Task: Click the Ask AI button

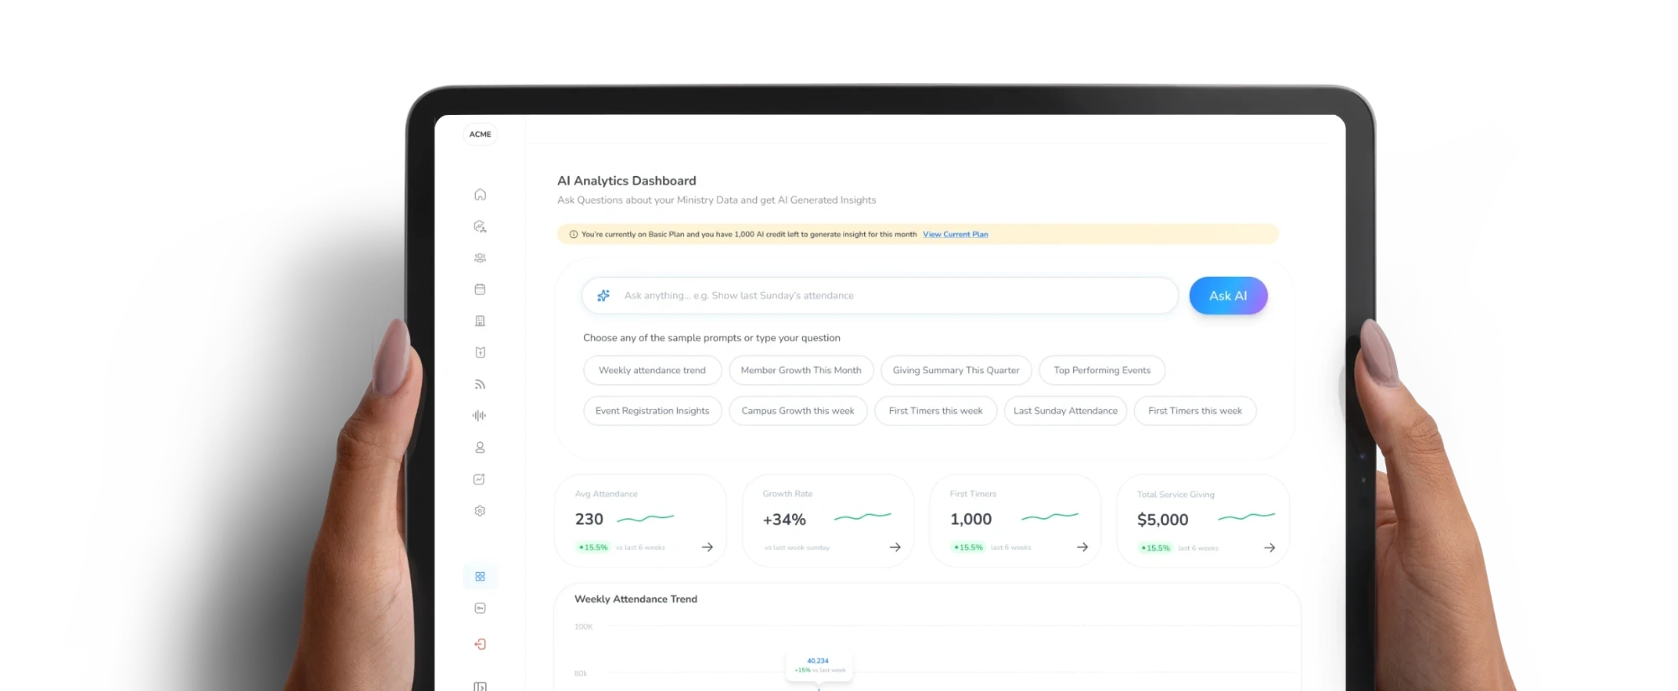Action: (x=1228, y=295)
